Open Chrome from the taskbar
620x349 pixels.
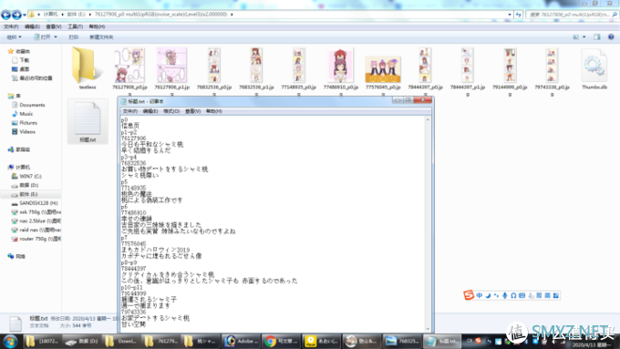click(280, 341)
